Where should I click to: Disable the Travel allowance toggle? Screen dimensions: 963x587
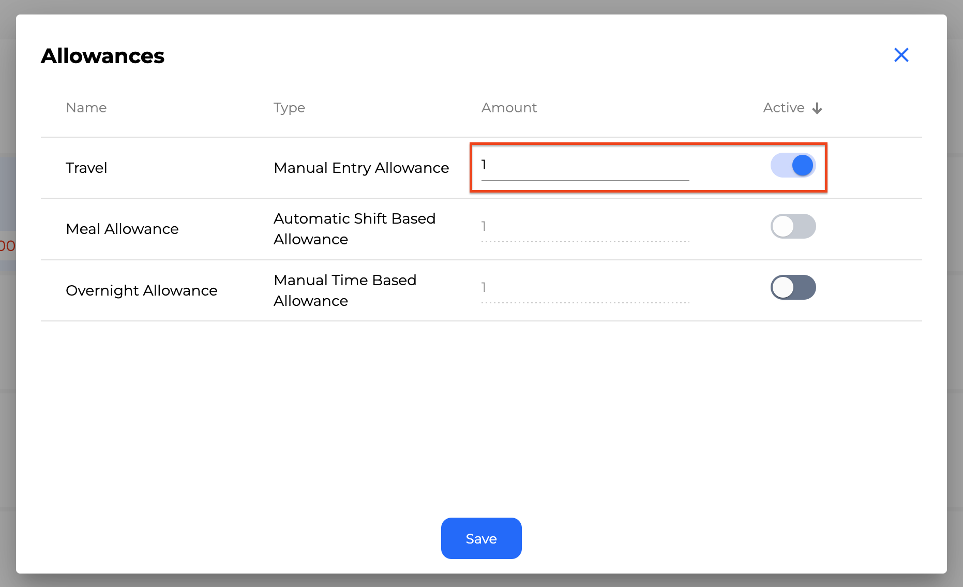[x=793, y=166]
